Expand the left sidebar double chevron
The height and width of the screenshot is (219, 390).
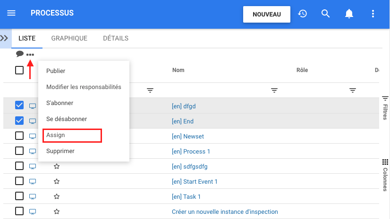[x=5, y=38]
